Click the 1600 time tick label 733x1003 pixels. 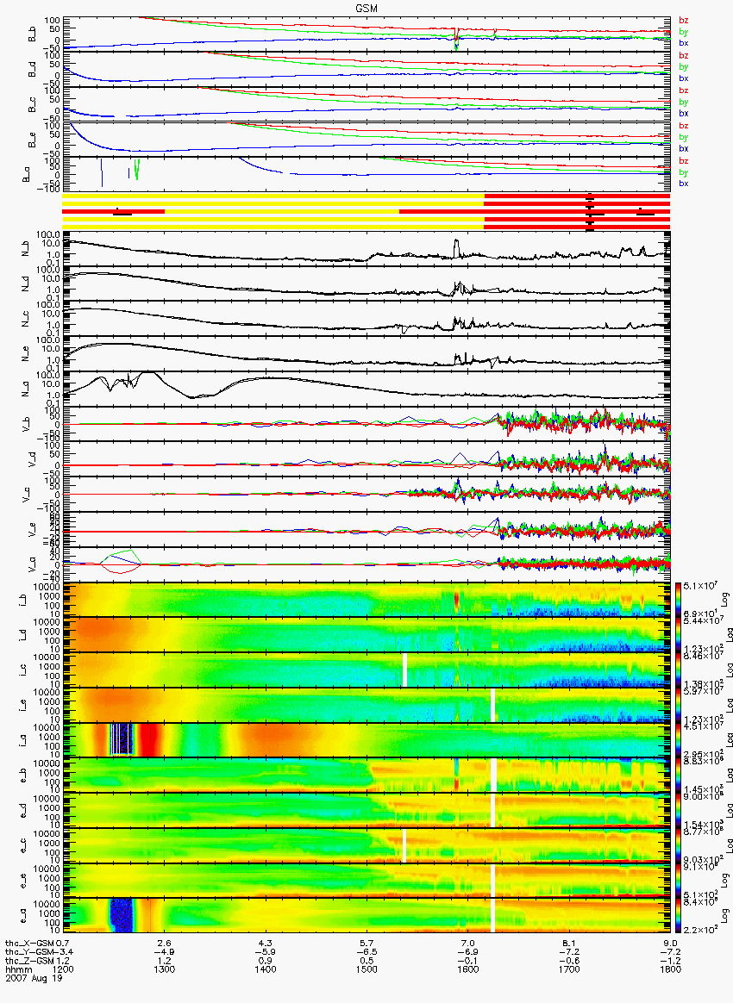click(468, 969)
